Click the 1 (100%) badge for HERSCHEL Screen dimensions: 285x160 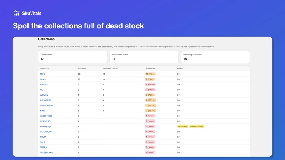pos(150,121)
